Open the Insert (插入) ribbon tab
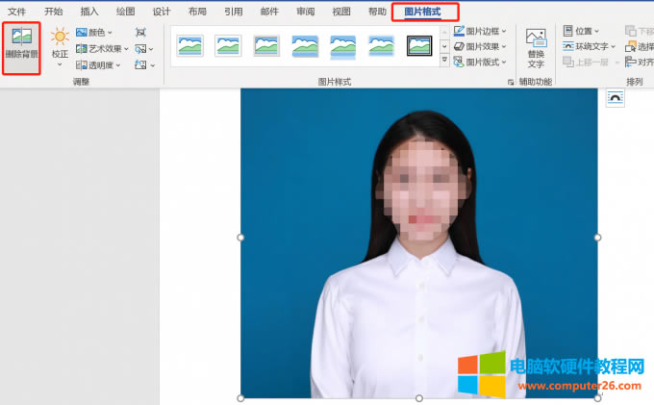Viewport: 654px width, 405px height. pyautogui.click(x=89, y=12)
